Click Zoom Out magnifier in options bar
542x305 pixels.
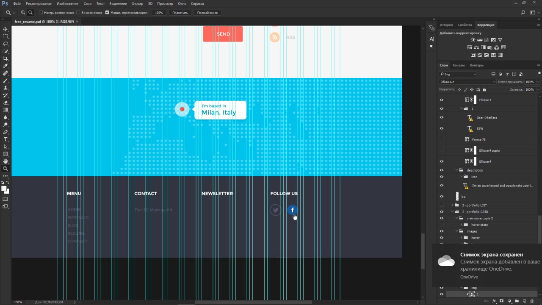(30, 13)
